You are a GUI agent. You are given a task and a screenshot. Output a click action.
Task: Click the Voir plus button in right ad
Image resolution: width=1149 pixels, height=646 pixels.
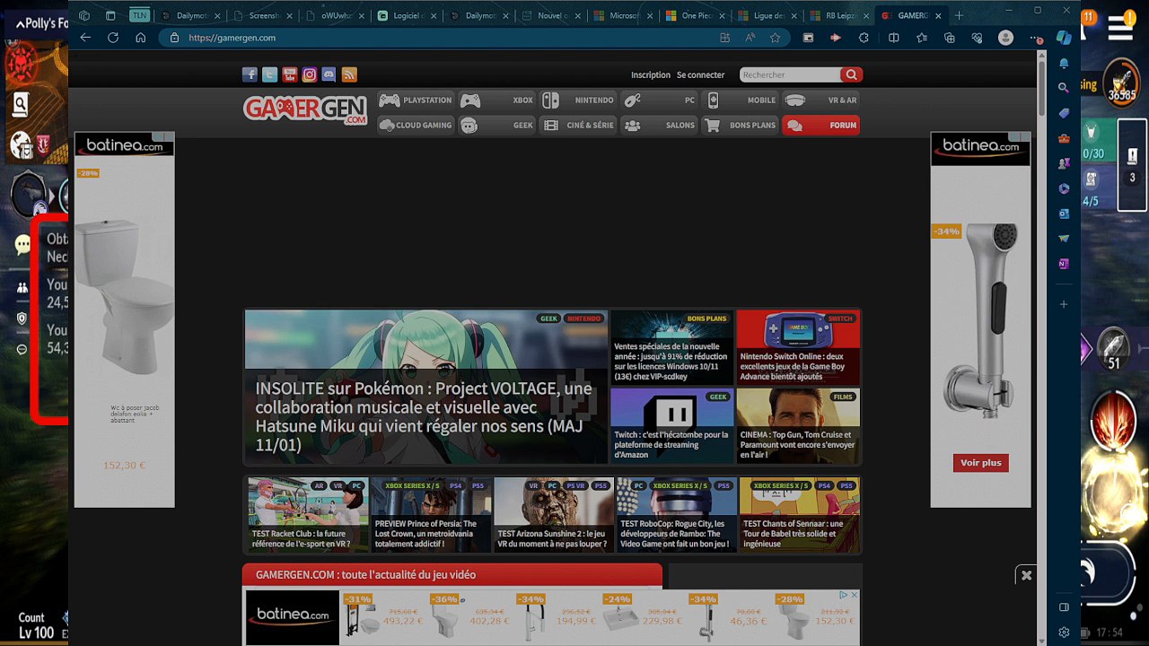[x=980, y=463]
